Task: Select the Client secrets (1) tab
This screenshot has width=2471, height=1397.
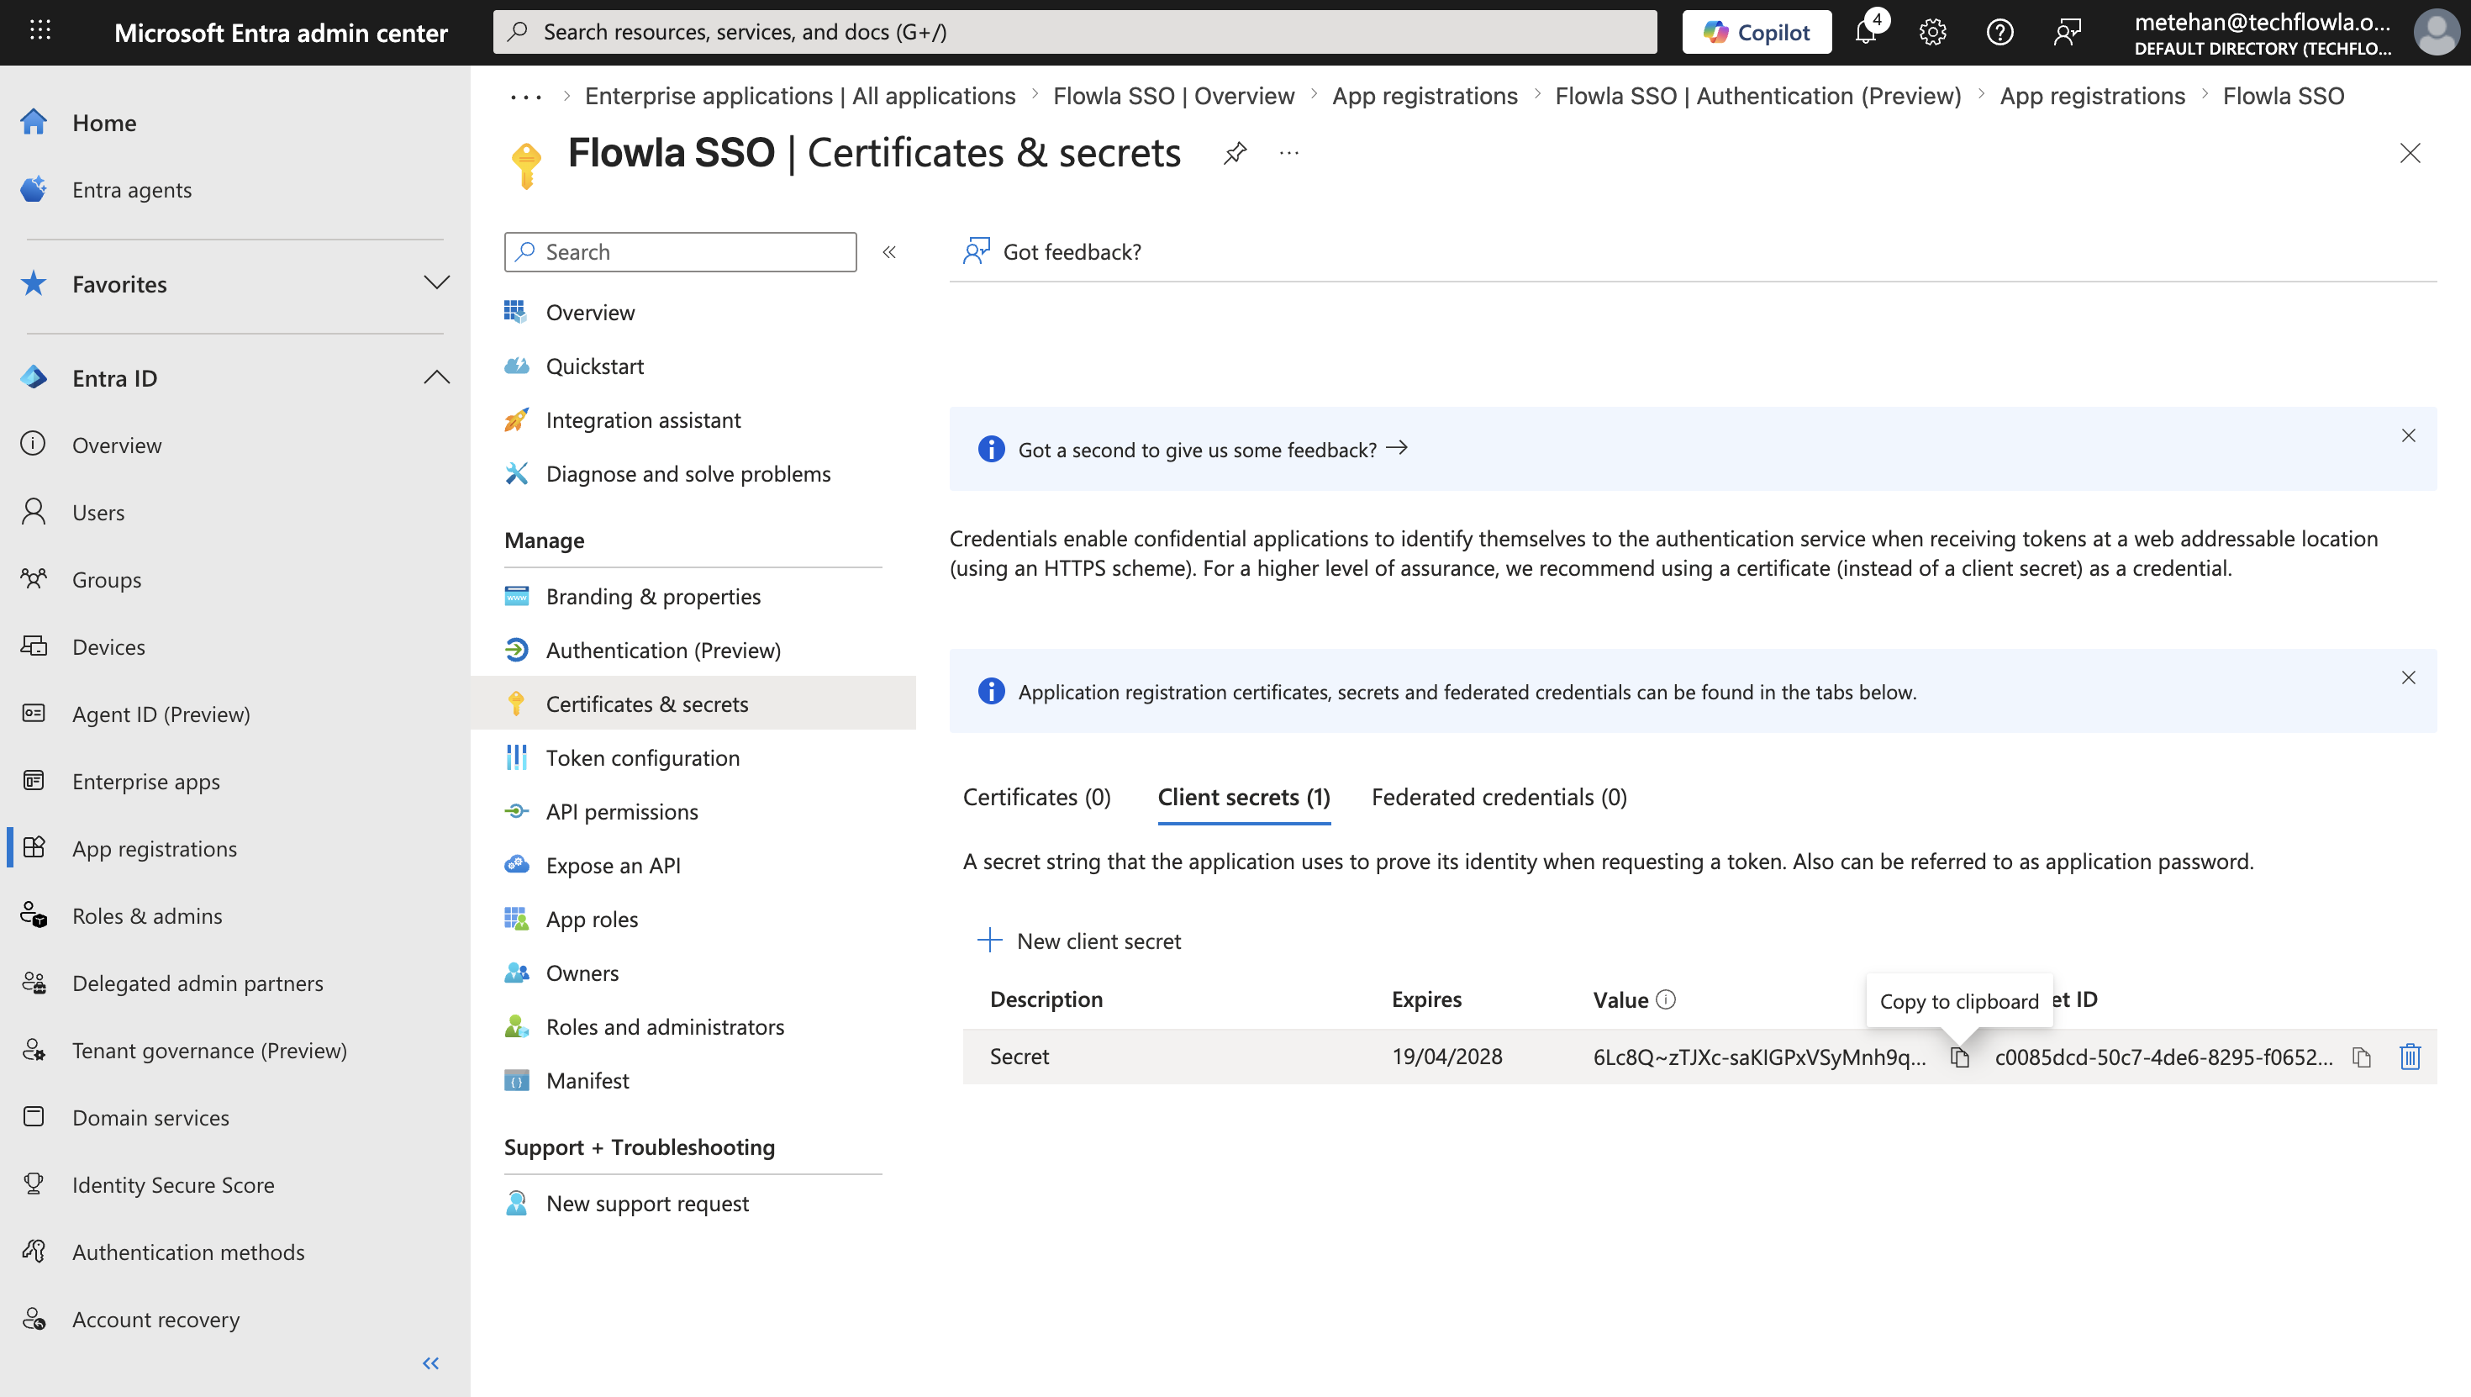Action: tap(1244, 796)
